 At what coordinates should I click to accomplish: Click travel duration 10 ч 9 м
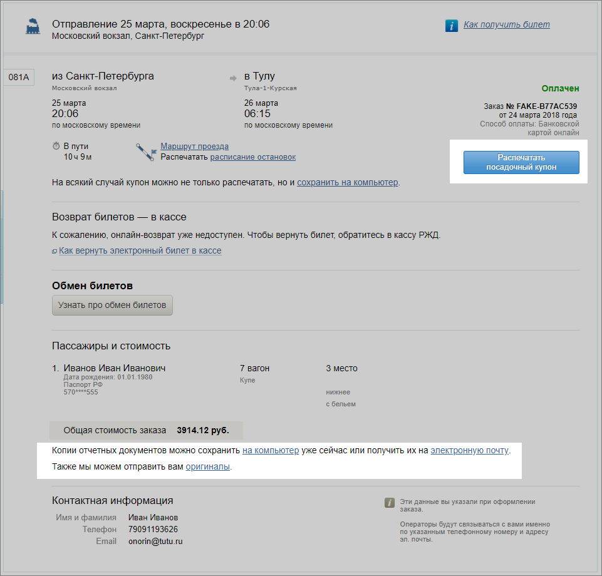78,157
